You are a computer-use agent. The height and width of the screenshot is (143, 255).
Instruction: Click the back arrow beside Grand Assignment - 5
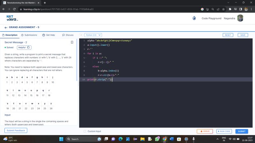click(6, 28)
